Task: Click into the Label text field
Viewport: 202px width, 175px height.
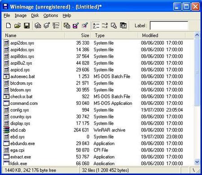Action: (169, 26)
